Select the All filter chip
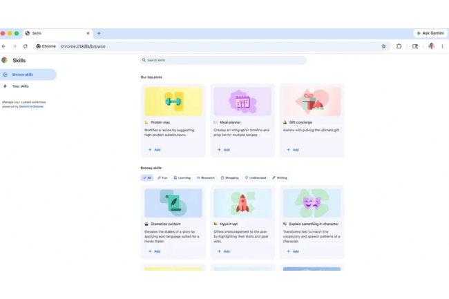449x299 pixels. [146, 177]
